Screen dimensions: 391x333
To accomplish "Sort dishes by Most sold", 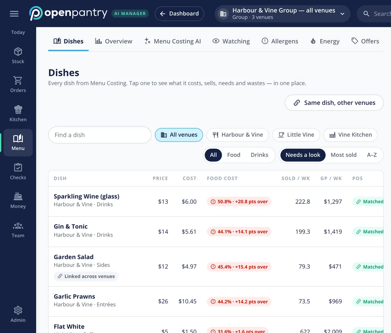I will (343, 155).
